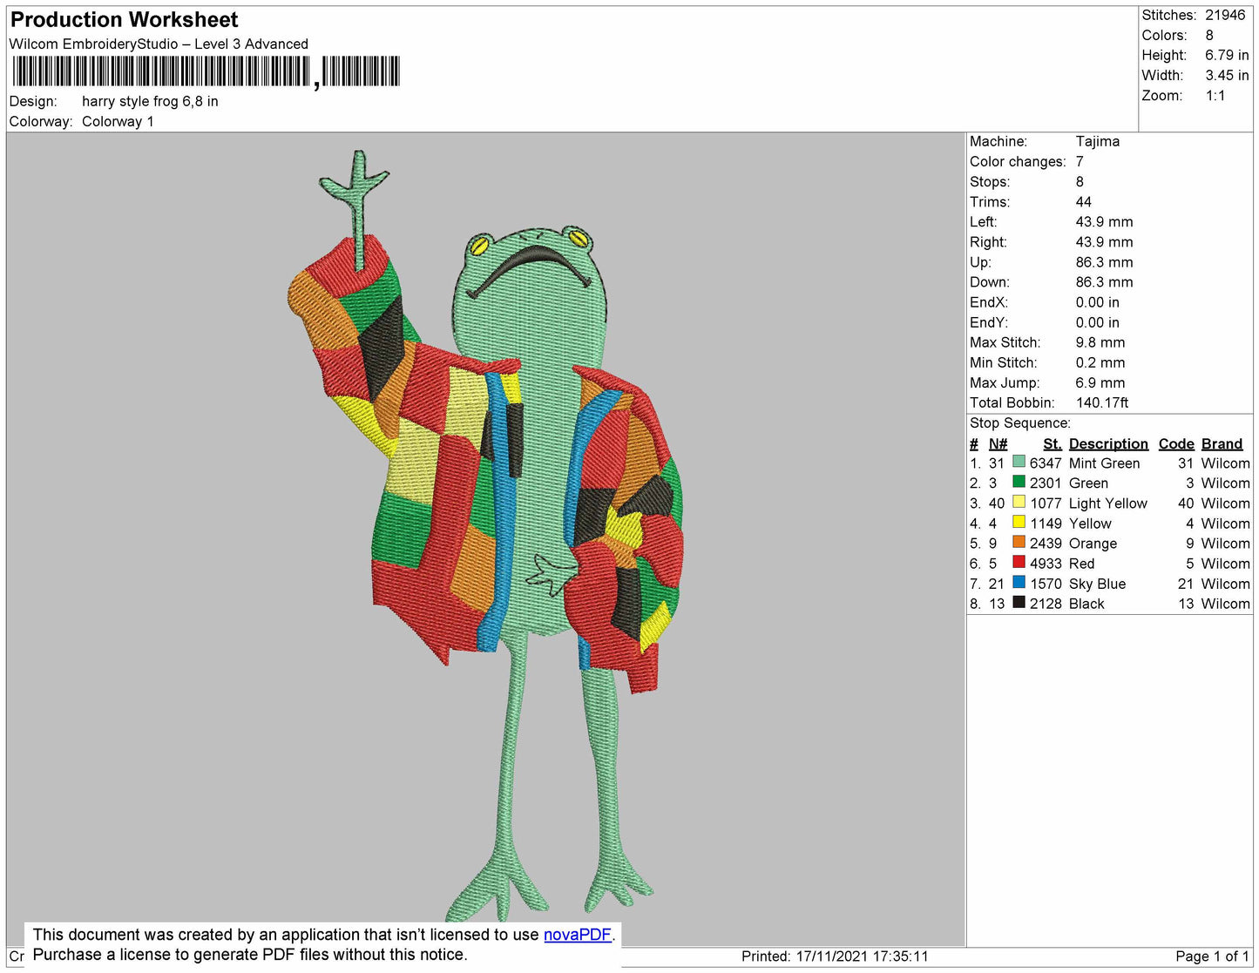Click the Printed timestamp '17/11/2021 17:35:11'
Image resolution: width=1259 pixels, height=973 pixels.
point(862,956)
